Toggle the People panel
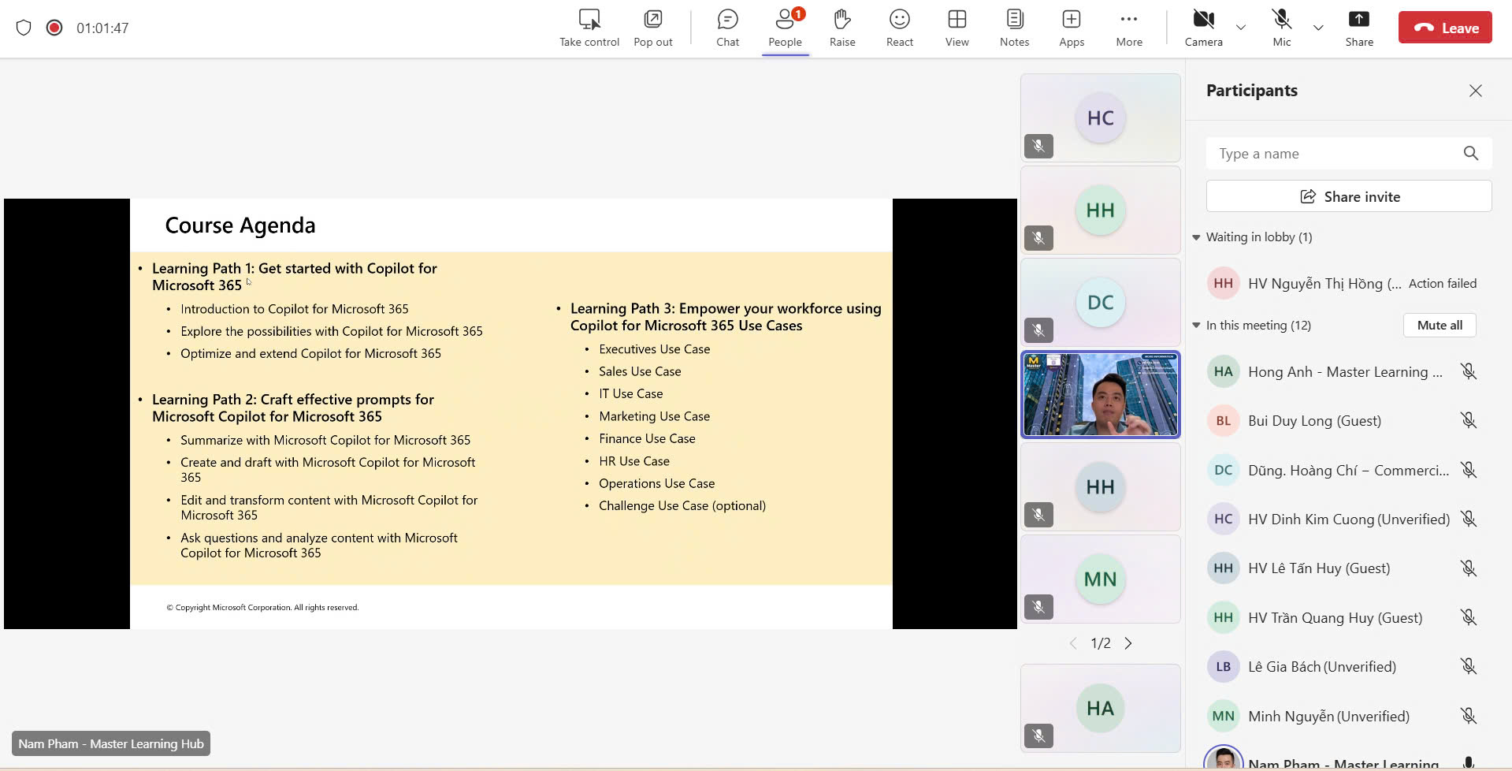 [786, 28]
